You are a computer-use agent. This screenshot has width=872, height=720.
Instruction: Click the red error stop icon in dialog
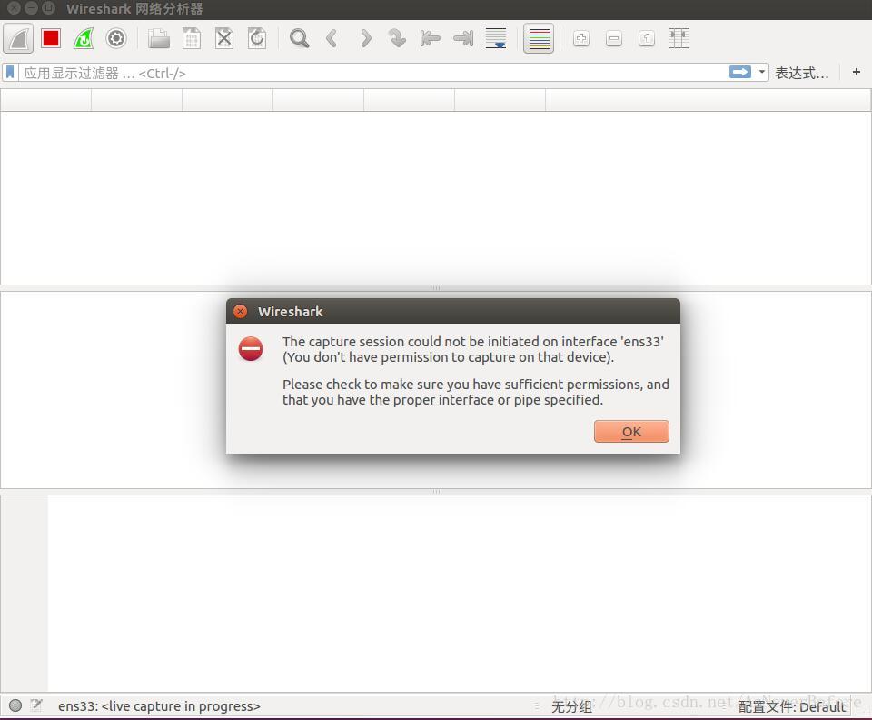251,349
